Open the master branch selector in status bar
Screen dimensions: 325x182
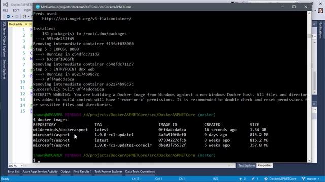tap(311, 179)
